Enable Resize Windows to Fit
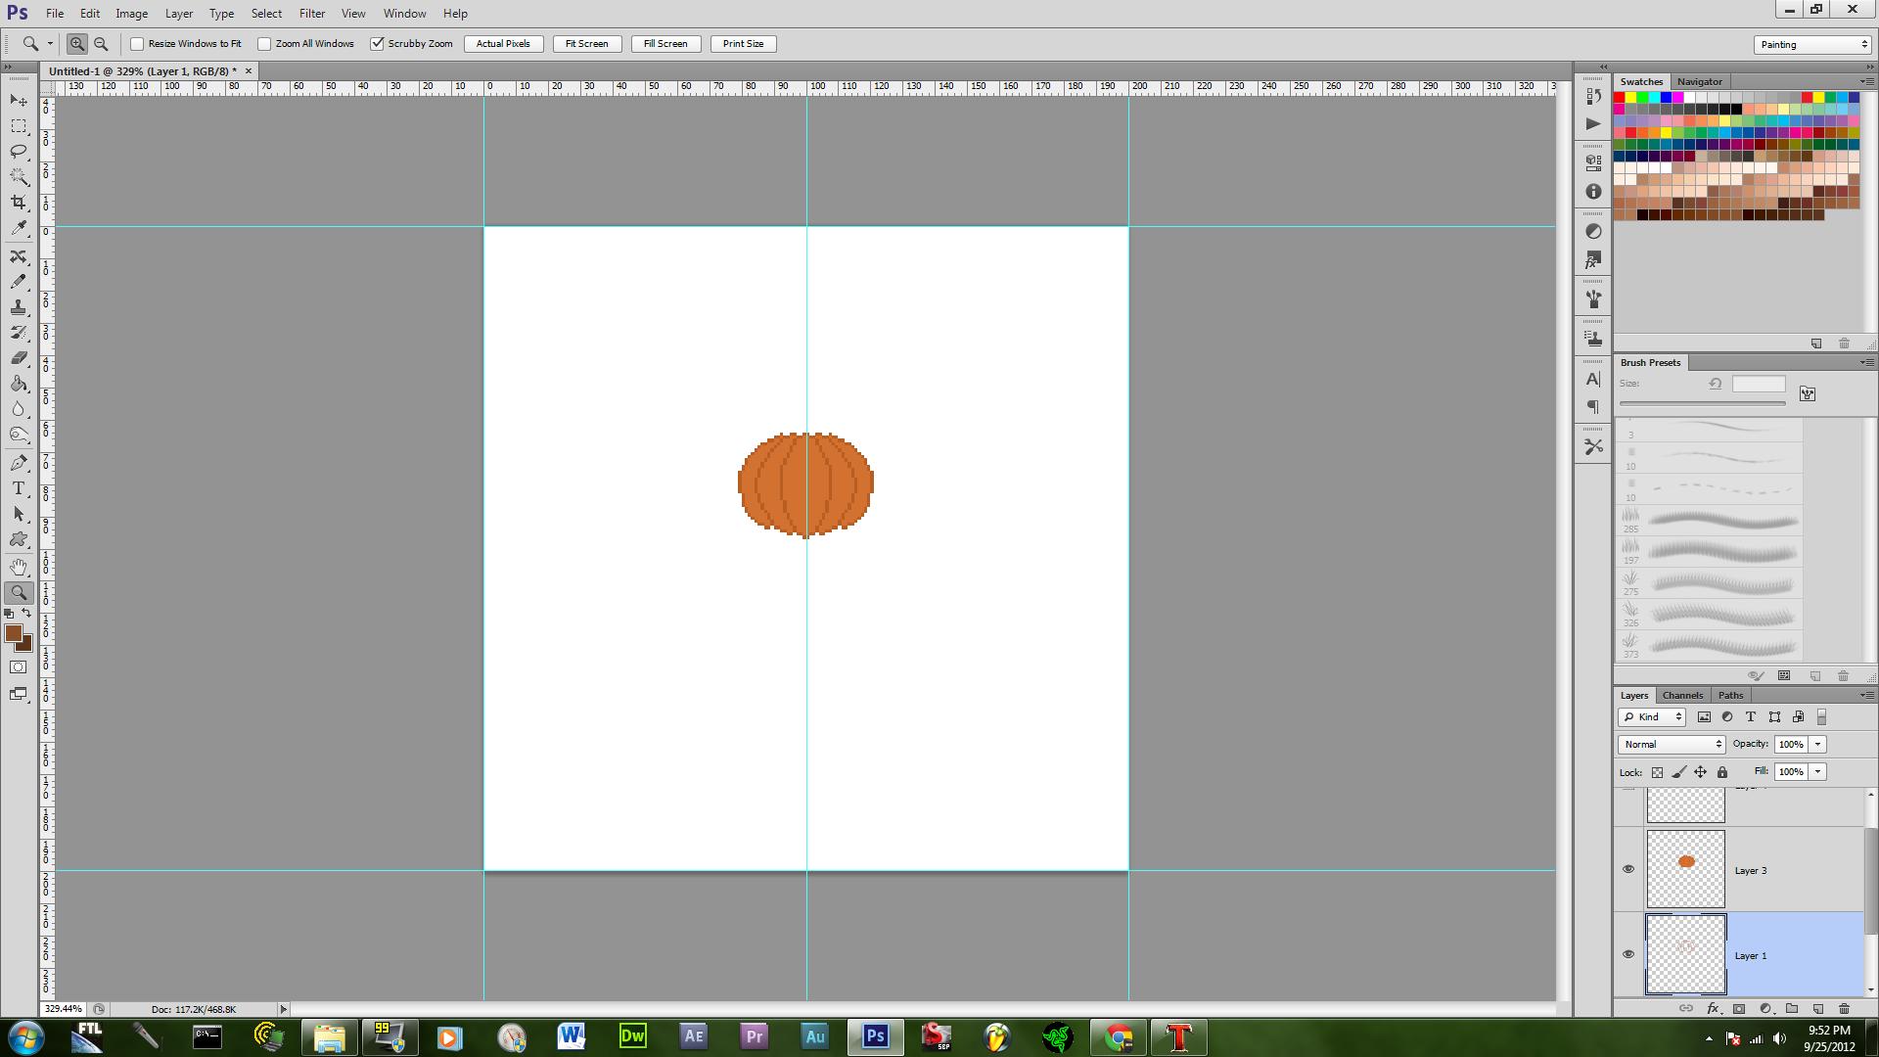This screenshot has width=1879, height=1057. click(x=137, y=44)
